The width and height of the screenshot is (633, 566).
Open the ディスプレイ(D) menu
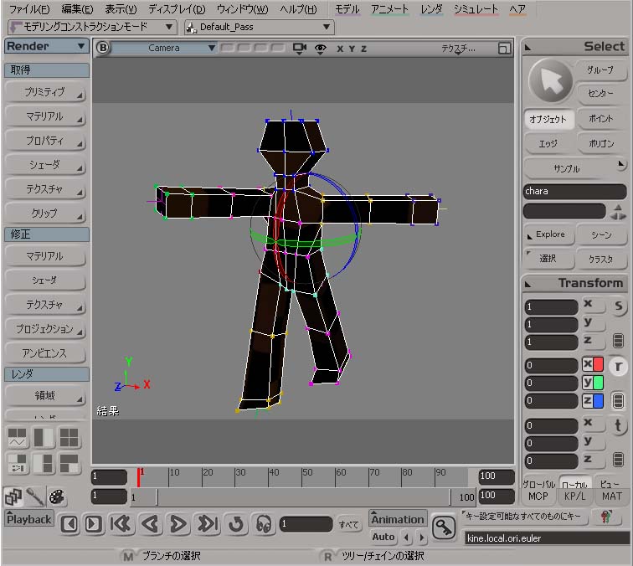pos(177,9)
